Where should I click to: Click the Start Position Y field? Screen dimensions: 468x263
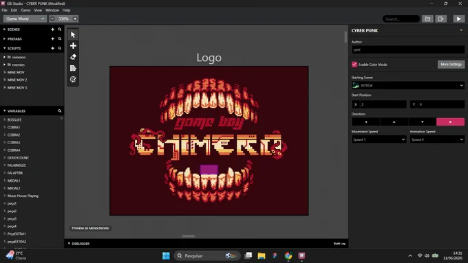pos(437,104)
